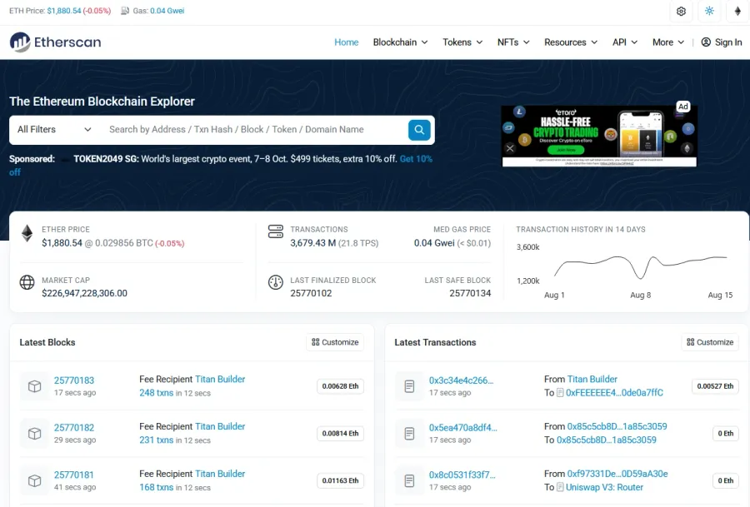Click the Ether price diamond icon
Screen dimensions: 750x507
click(x=27, y=233)
